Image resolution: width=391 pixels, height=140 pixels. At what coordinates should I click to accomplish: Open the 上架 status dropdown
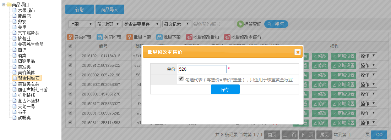[81, 24]
